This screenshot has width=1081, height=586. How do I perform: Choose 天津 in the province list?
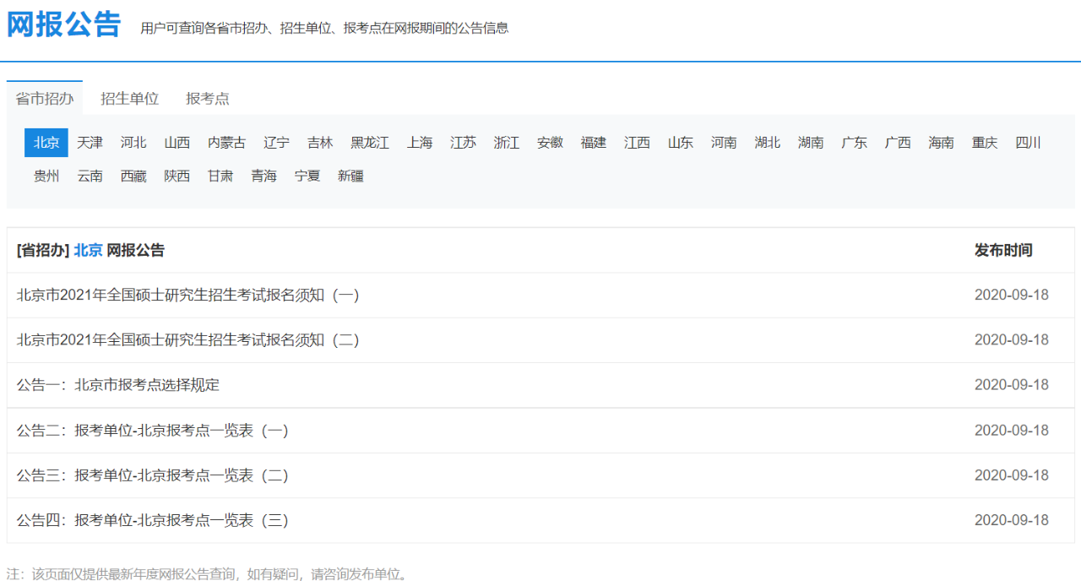(x=90, y=143)
